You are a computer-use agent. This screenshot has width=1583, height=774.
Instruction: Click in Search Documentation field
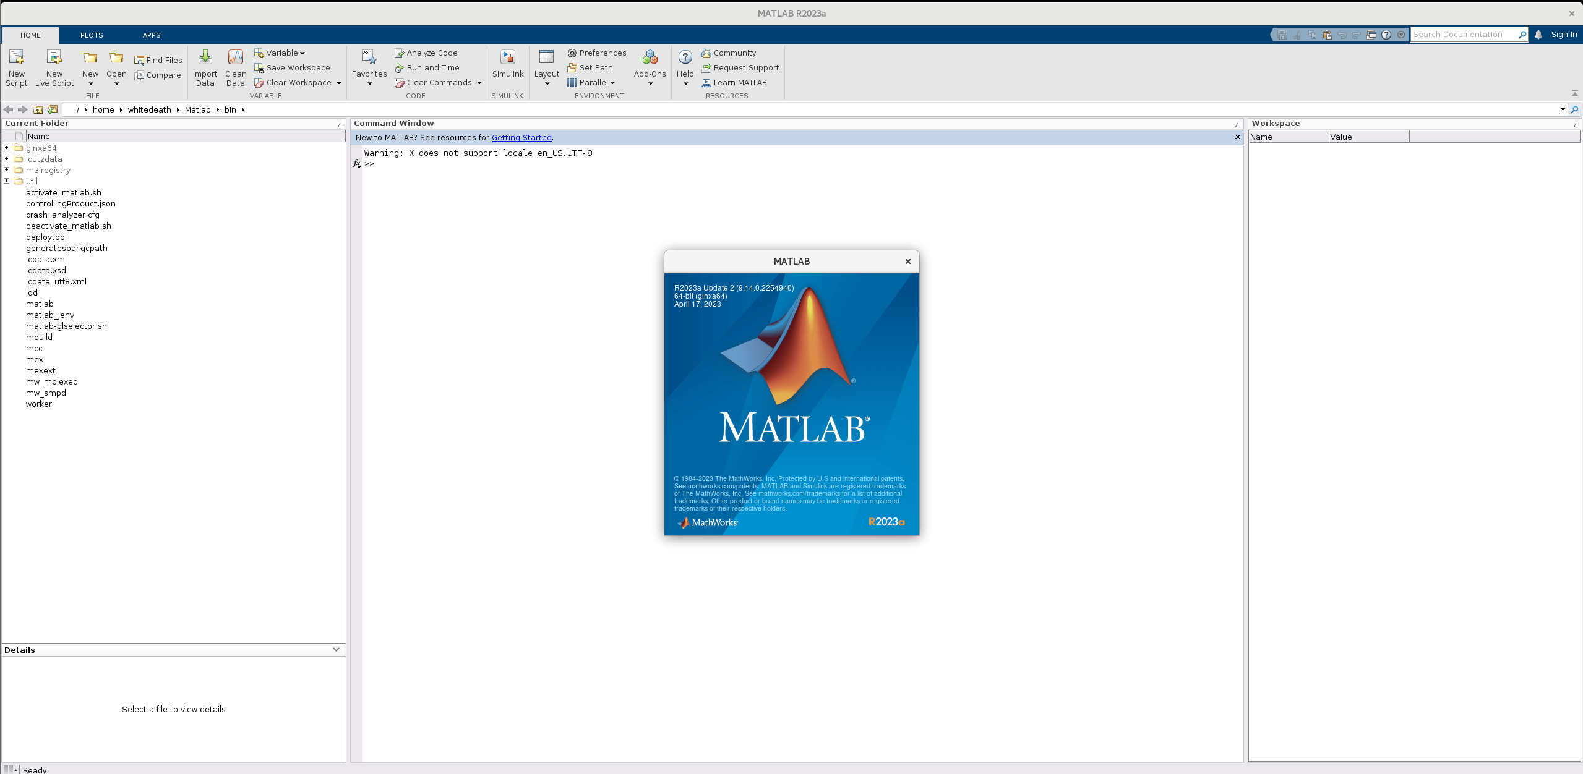coord(1464,35)
